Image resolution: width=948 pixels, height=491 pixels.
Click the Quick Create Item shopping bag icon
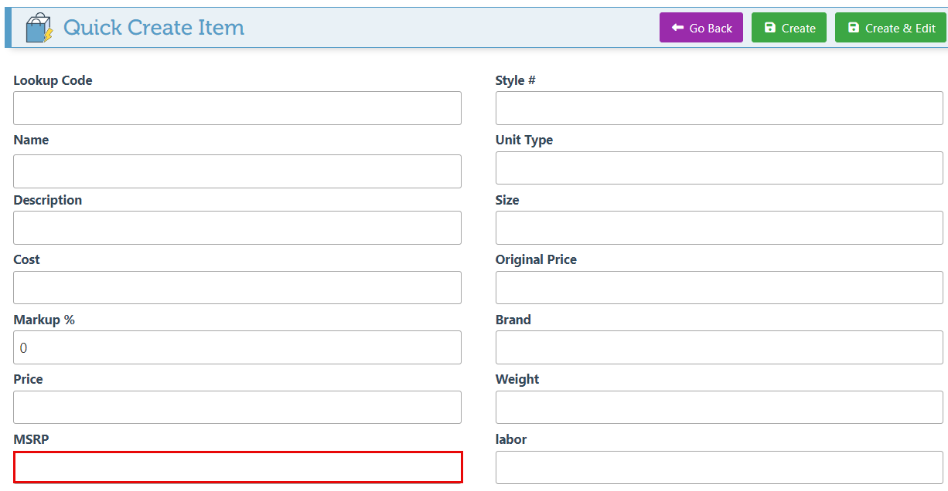(x=39, y=29)
